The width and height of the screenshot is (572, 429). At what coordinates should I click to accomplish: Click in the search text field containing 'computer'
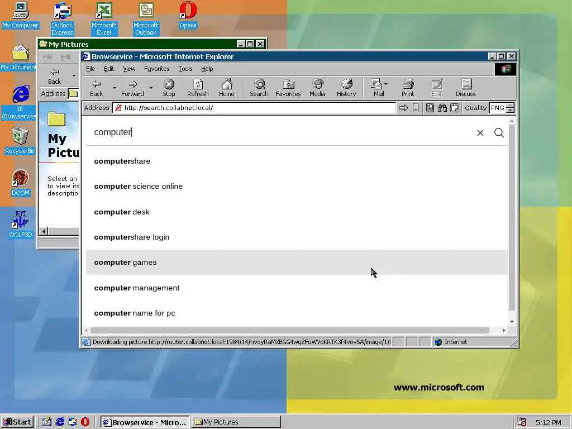pyautogui.click(x=281, y=132)
